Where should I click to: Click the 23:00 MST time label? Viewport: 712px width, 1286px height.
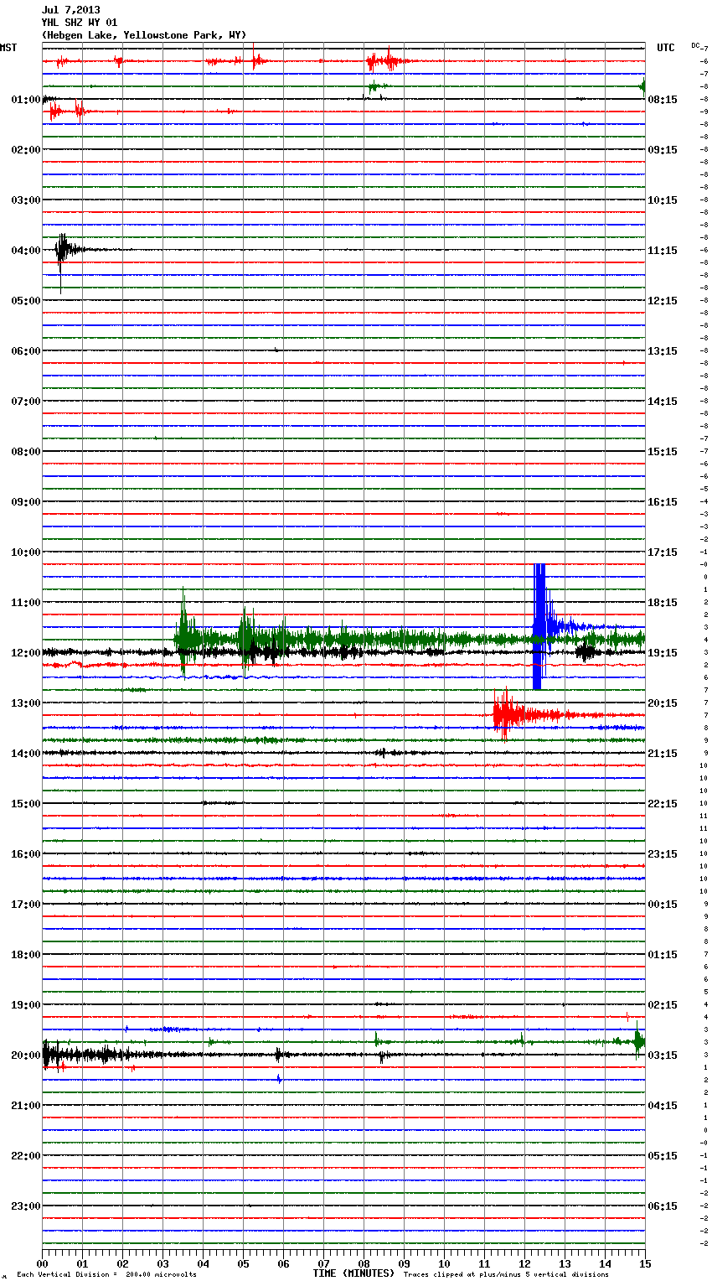coord(25,1206)
